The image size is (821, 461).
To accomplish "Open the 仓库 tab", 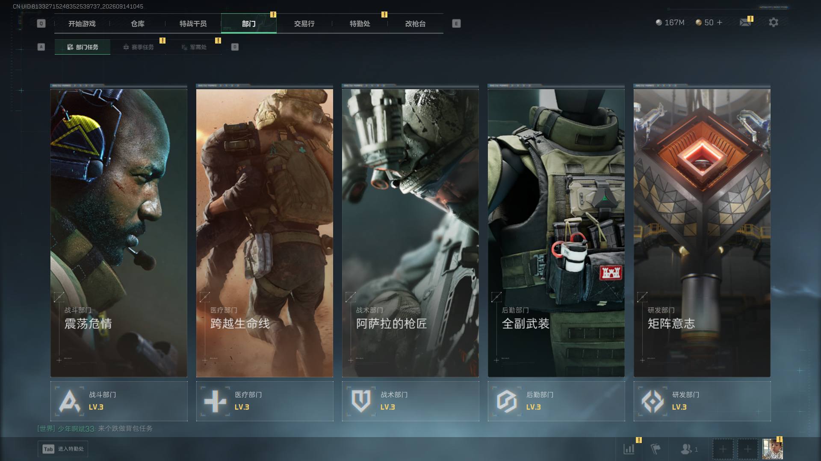I will (x=138, y=24).
